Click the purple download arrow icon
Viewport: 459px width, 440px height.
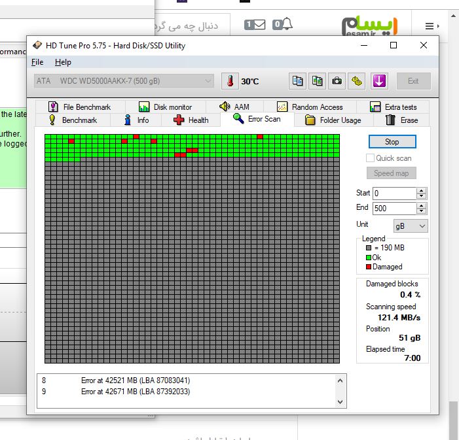[x=379, y=81]
